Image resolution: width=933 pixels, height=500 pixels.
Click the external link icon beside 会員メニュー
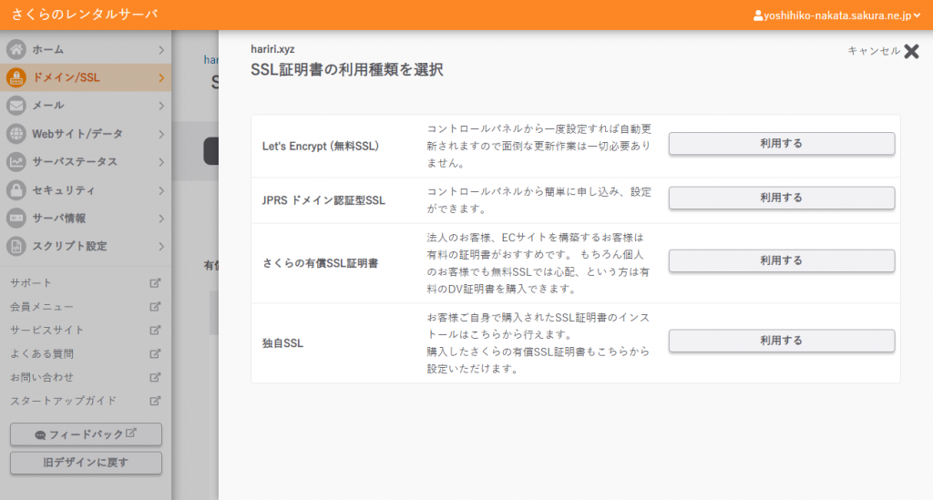(x=155, y=307)
